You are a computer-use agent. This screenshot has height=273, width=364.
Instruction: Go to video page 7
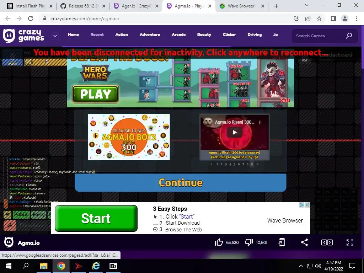[x=243, y=164]
